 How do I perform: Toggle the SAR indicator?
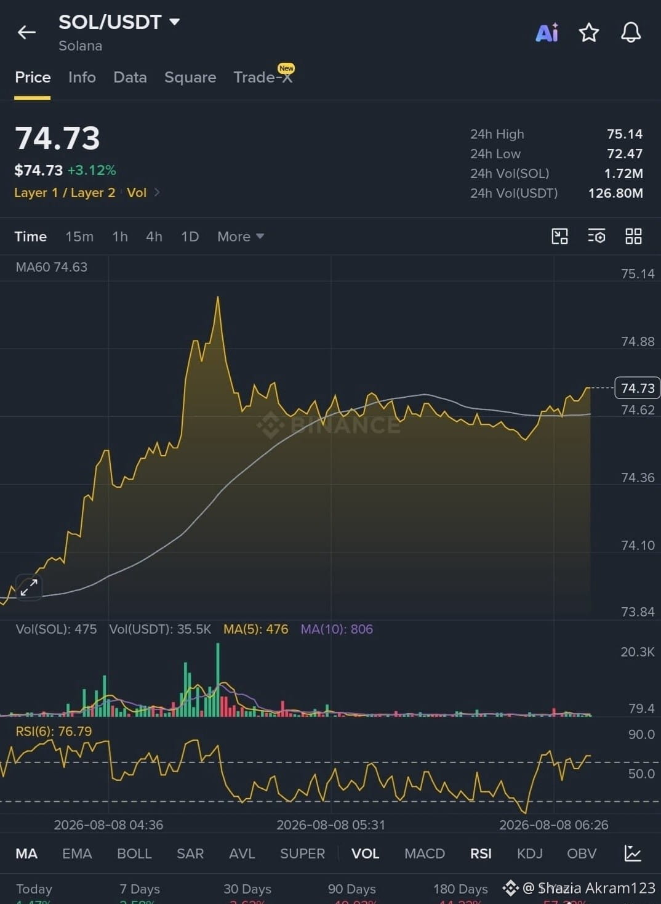click(190, 854)
